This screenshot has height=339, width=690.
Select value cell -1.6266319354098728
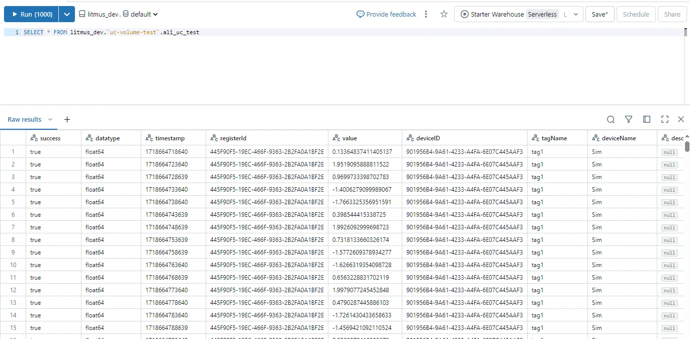(365, 265)
